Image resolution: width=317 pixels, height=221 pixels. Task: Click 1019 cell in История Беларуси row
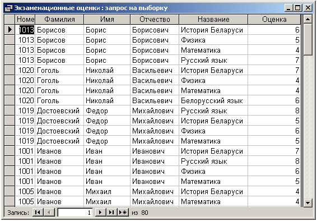(25, 121)
